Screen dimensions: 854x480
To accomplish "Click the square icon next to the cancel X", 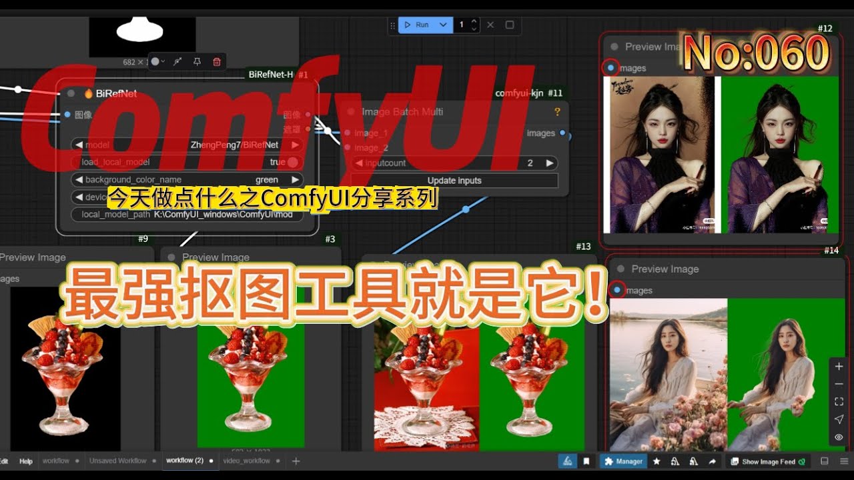I will click(510, 25).
